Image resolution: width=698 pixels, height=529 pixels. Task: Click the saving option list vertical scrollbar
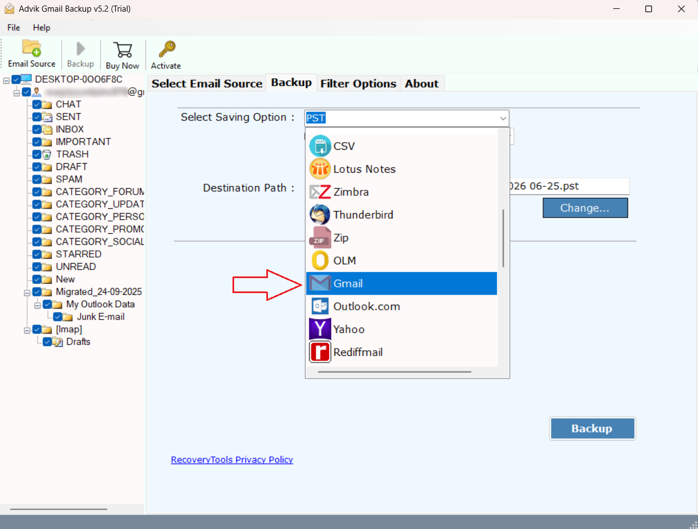[503, 238]
